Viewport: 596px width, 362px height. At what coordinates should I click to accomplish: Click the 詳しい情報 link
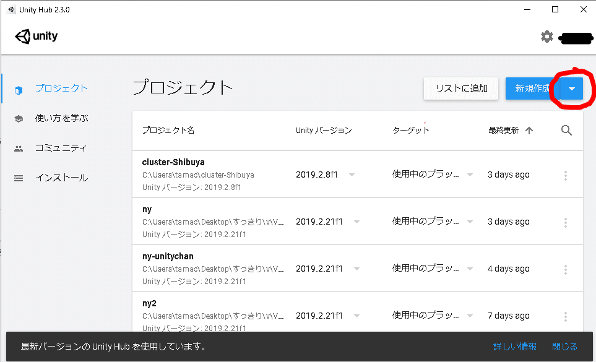pos(515,347)
